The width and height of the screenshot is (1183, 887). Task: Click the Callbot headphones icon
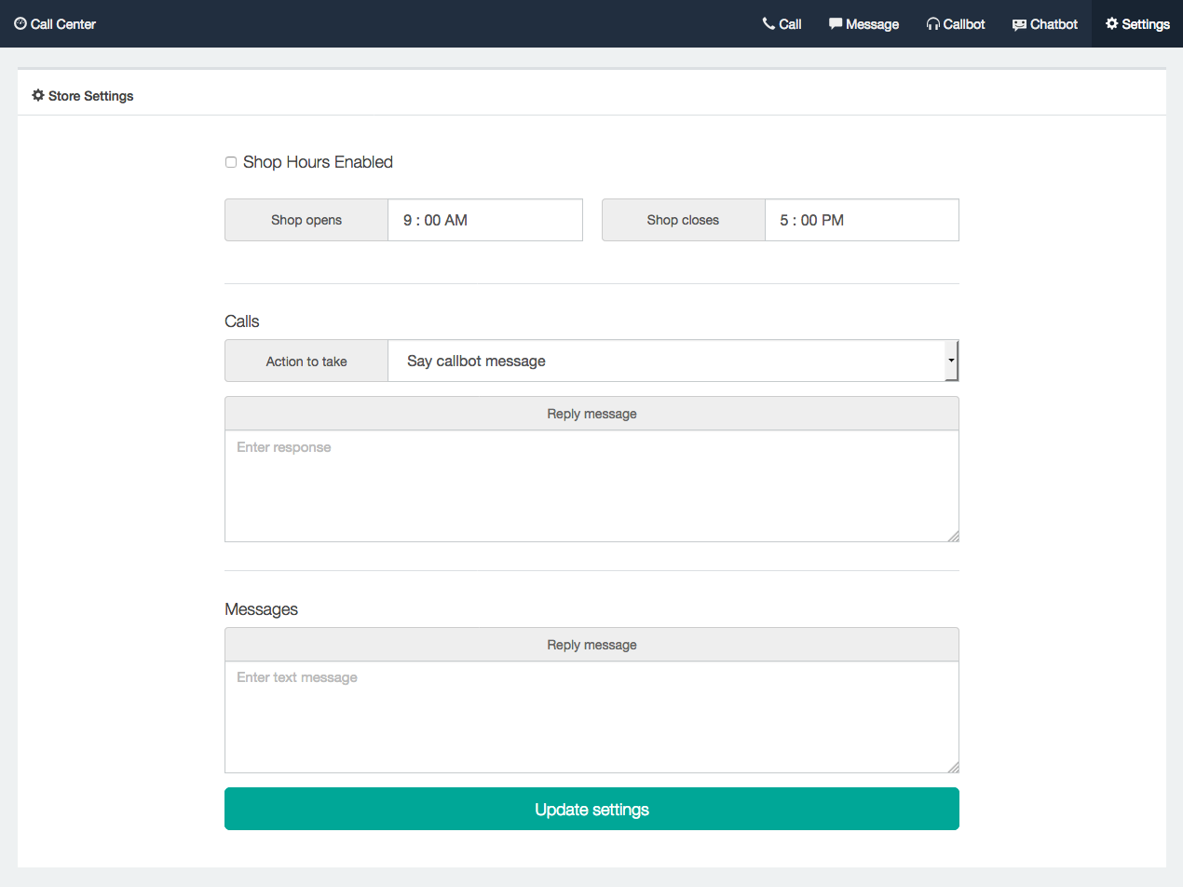(x=931, y=23)
